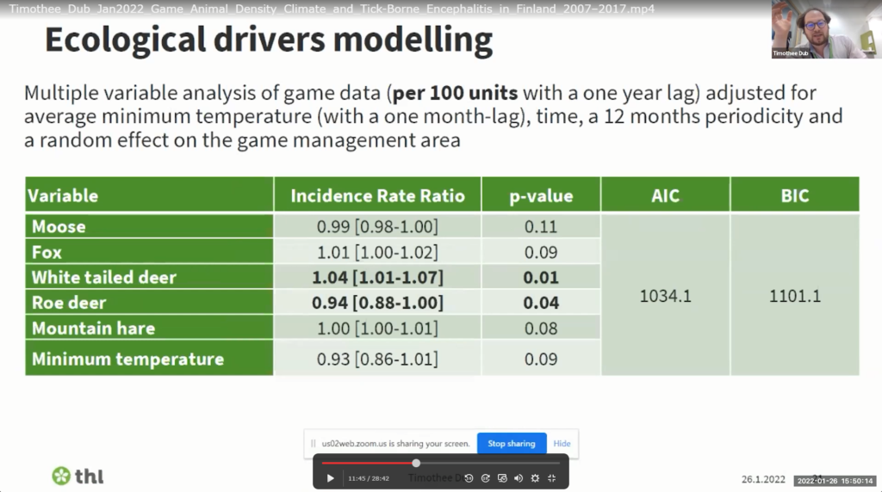
Task: Click the p-value column header
Action: (541, 195)
